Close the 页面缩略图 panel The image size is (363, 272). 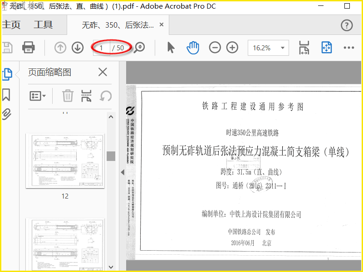[x=103, y=72]
